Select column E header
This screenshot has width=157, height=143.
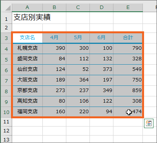point(128,7)
